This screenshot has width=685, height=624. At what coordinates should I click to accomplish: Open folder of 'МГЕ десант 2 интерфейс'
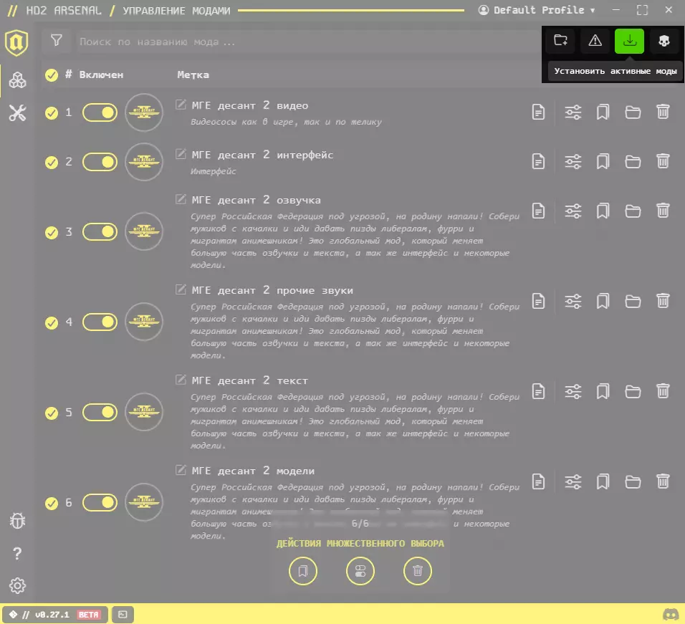tap(633, 162)
